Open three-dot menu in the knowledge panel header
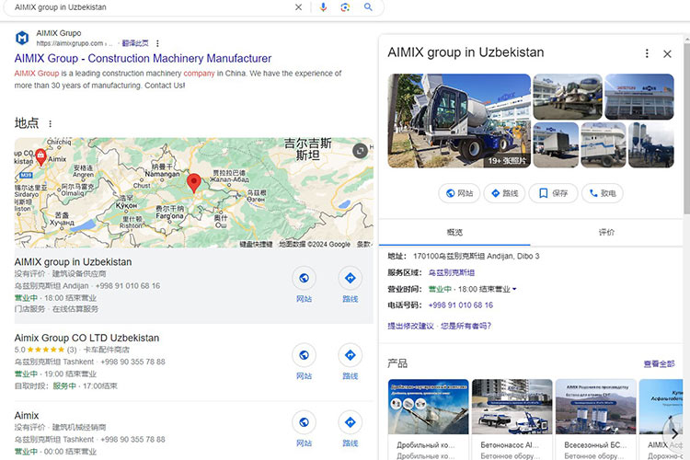 647,53
